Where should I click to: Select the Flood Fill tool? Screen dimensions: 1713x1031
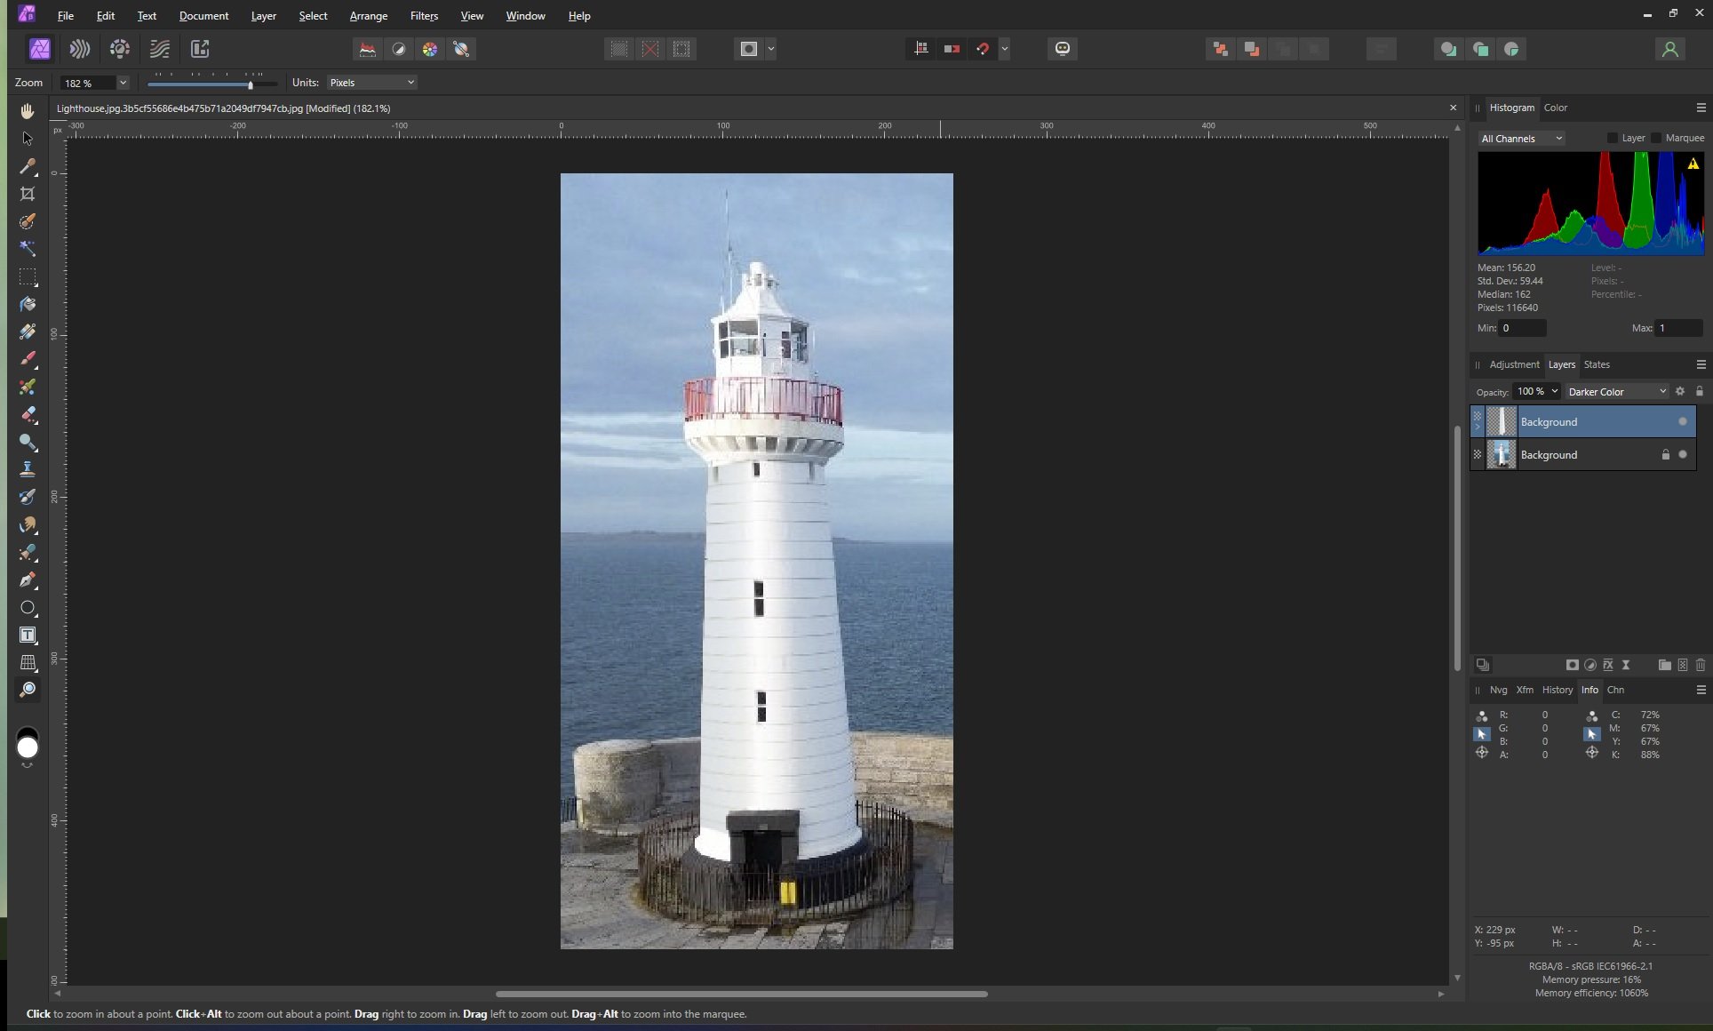click(28, 304)
